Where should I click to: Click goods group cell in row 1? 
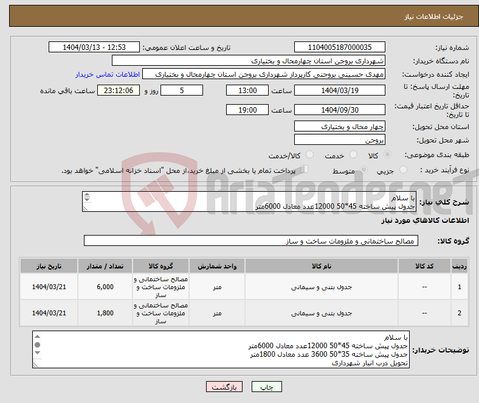point(160,287)
